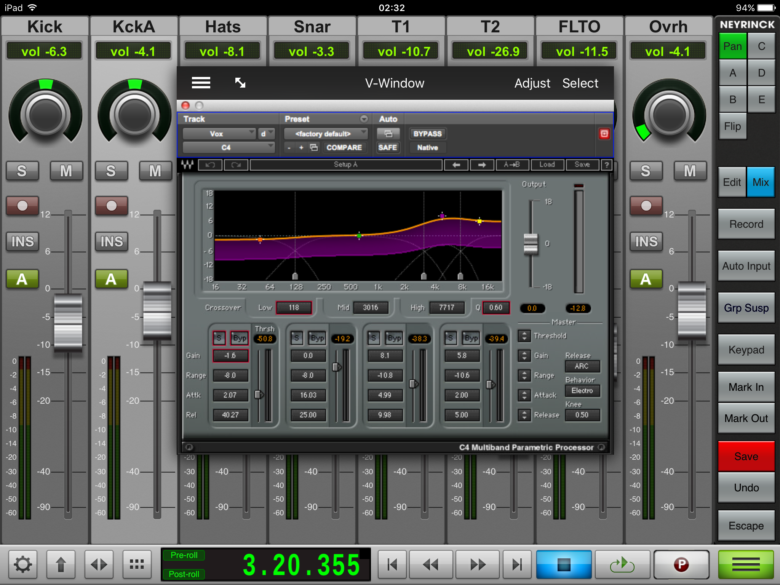Click the Waves logo icon
This screenshot has width=780, height=585.
click(187, 165)
